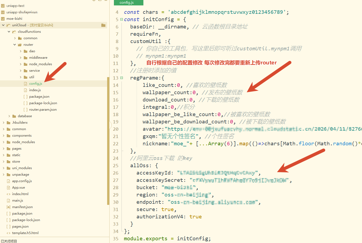Expand the database folder arrow
Screen dimensions: 362x243
[x=9, y=116]
